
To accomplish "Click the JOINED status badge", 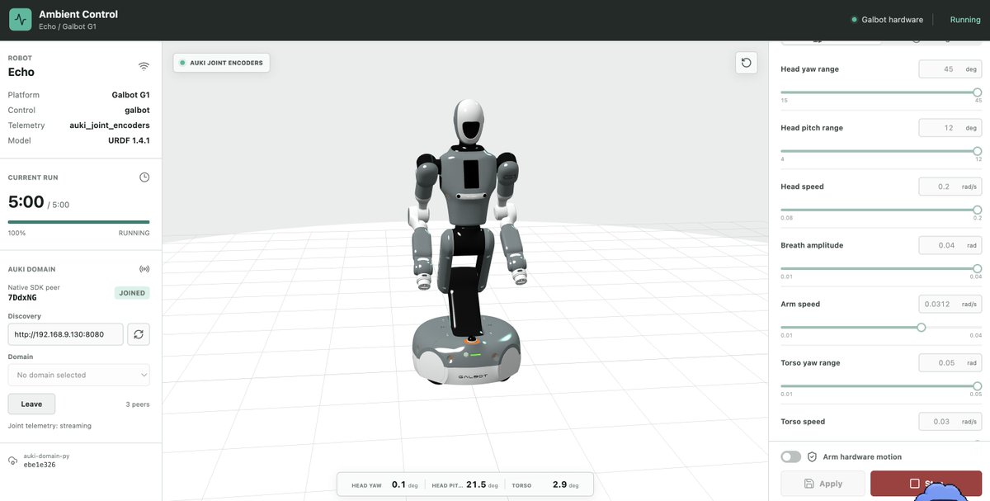I will (x=132, y=293).
